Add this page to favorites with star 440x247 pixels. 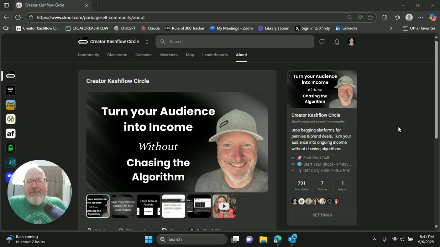370,17
